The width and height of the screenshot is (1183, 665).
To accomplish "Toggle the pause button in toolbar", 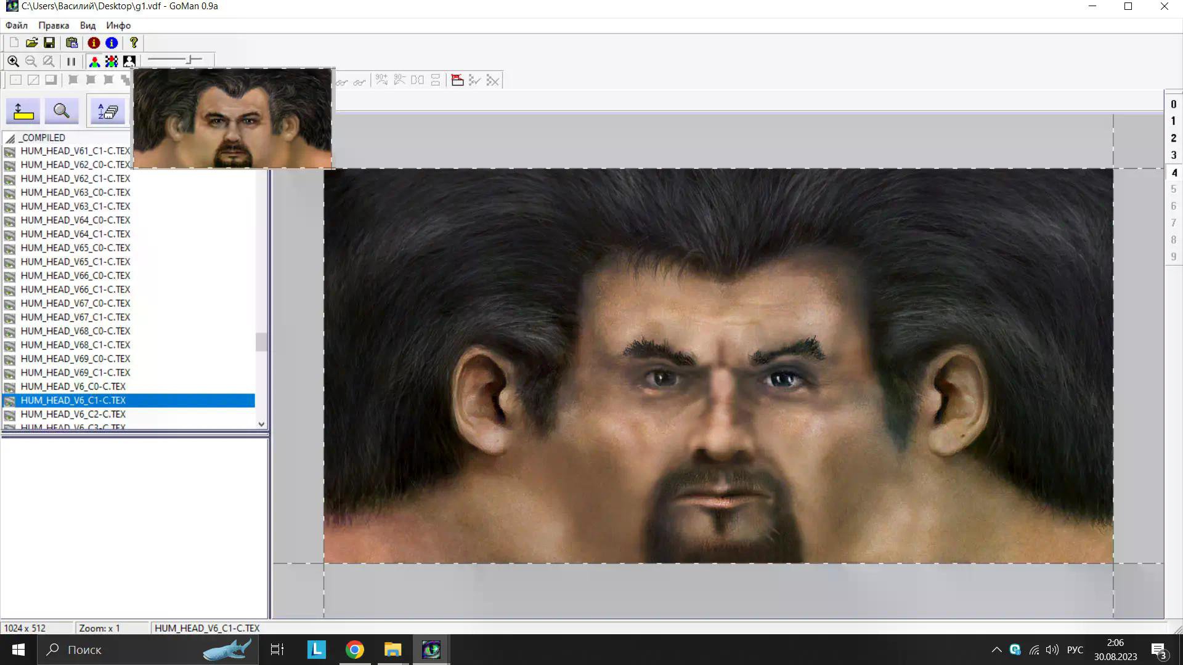I will pyautogui.click(x=71, y=61).
